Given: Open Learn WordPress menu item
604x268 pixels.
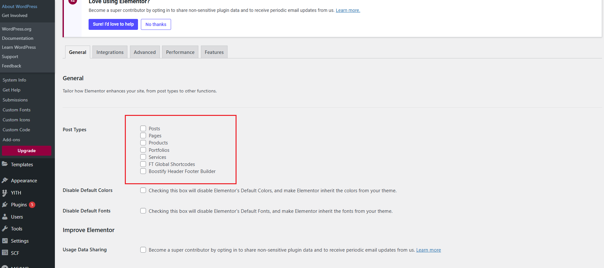Looking at the screenshot, I should (x=19, y=47).
